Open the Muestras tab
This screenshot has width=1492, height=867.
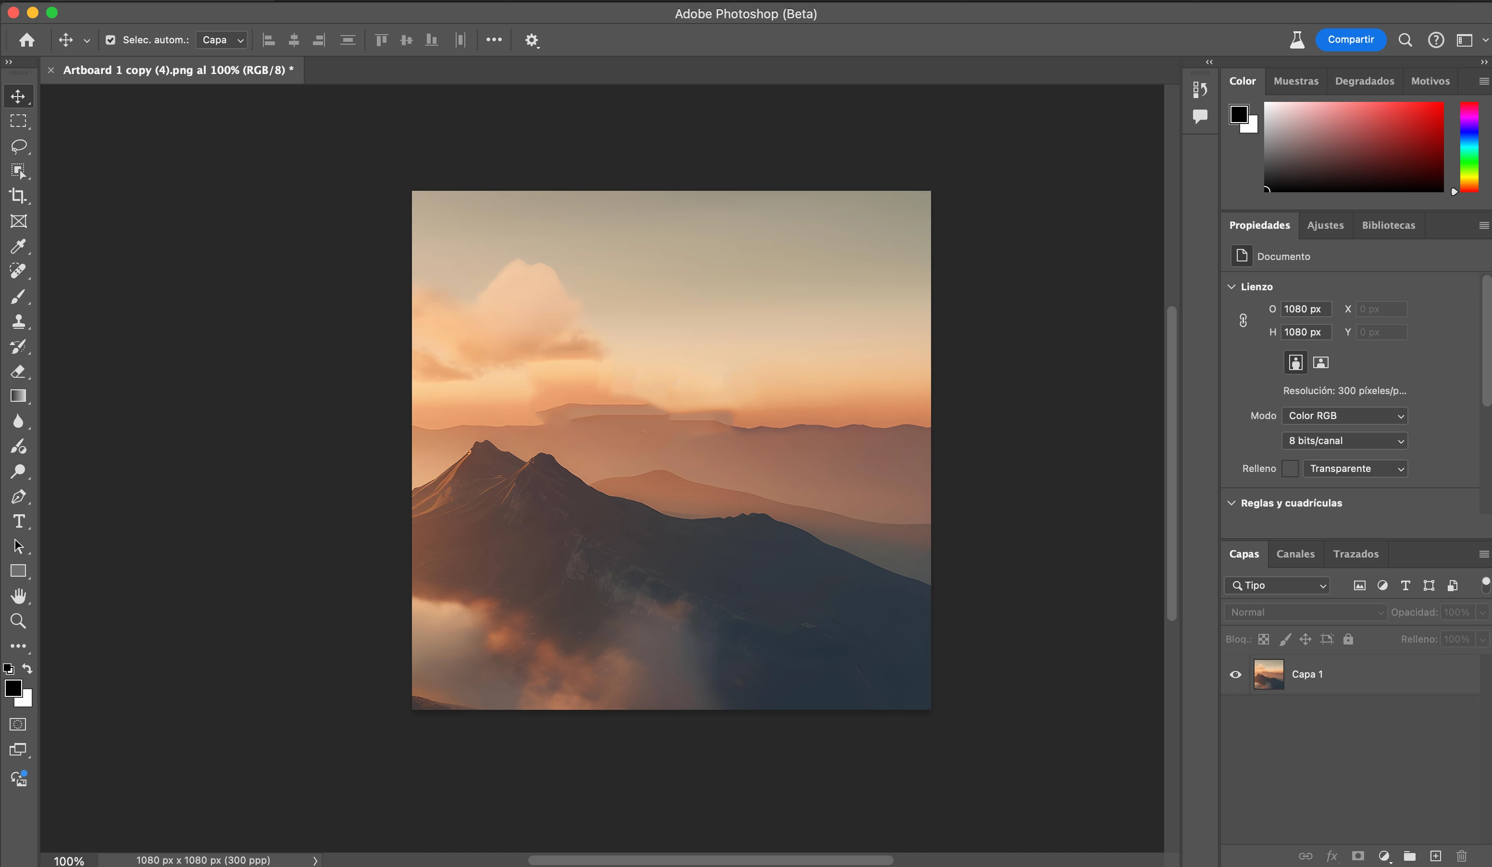(x=1295, y=81)
